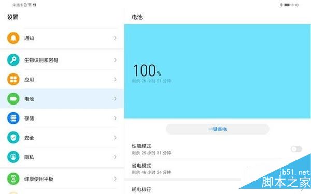Tap 未插卡 status text

(18, 5)
